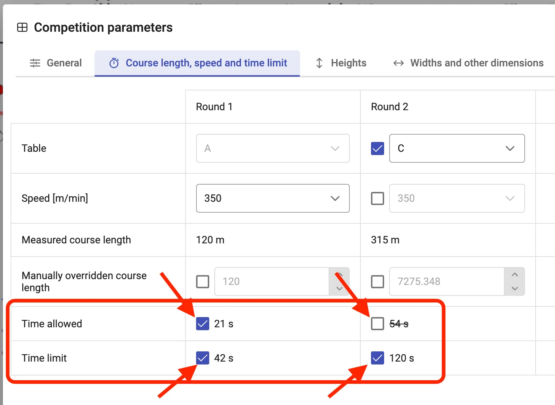
Task: Enable Round 2 manually overridden course length
Action: point(377,282)
